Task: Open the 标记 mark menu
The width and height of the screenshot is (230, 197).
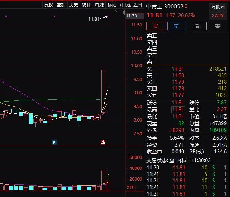Action: (x=112, y=5)
